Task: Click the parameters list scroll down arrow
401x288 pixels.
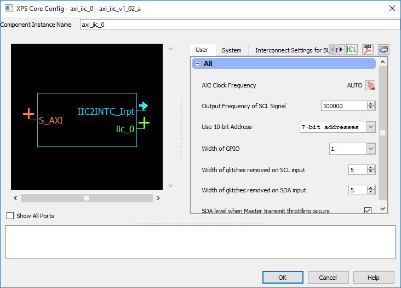Action: click(x=382, y=209)
